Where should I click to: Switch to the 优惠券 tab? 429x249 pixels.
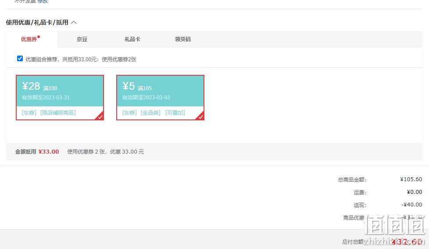[32, 39]
